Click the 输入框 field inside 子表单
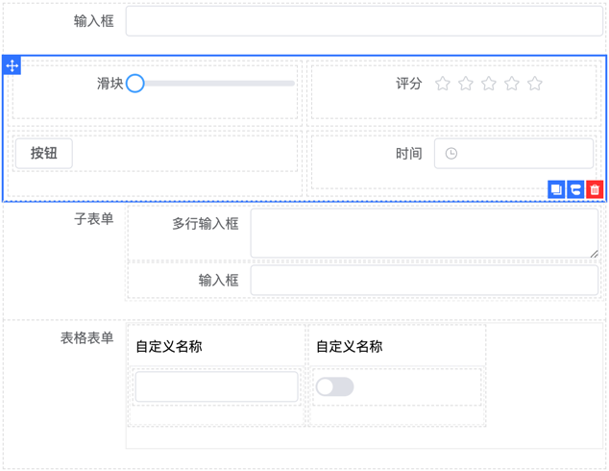The height and width of the screenshot is (471, 609). tap(425, 280)
